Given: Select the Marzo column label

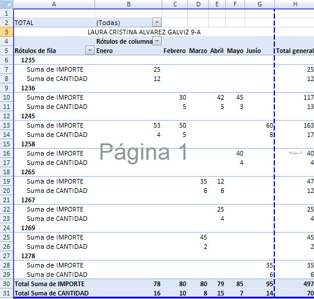Looking at the screenshot, I should coord(198,51).
